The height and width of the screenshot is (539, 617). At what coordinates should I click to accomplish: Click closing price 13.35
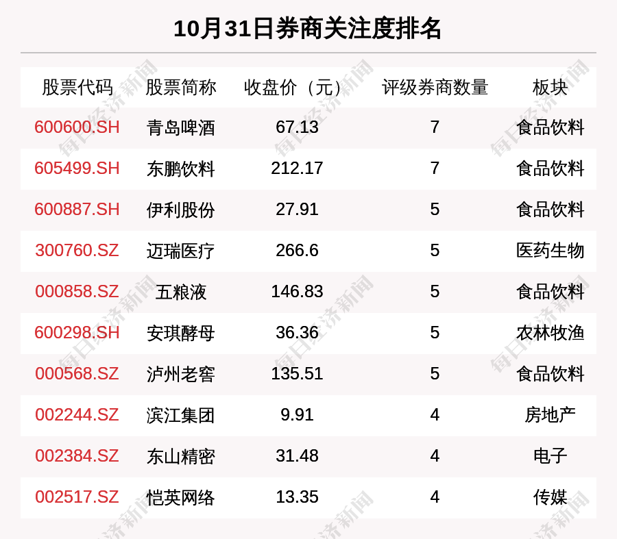(x=297, y=497)
